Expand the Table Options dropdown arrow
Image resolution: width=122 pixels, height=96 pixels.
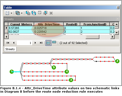[11, 13]
